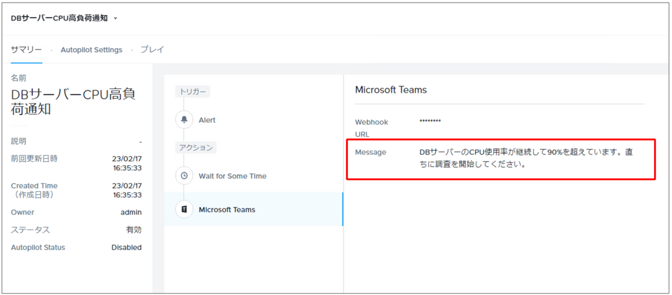Select the Alert trigger step label
This screenshot has width=672, height=295.
point(207,120)
